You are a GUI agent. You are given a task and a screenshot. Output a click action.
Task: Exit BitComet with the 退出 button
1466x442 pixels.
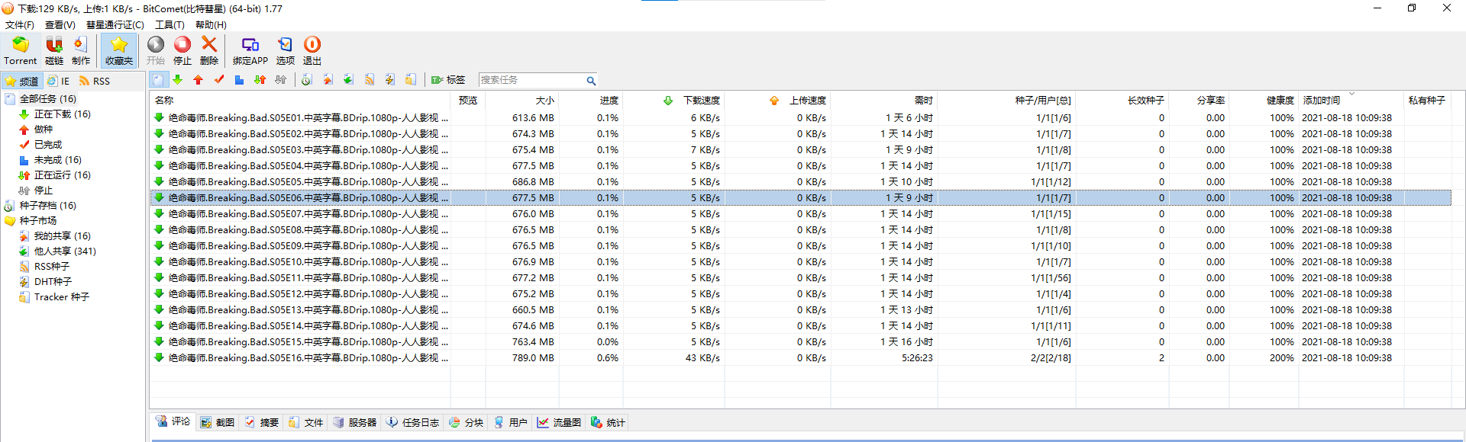[x=312, y=50]
